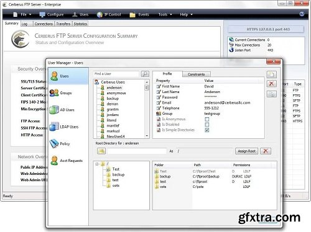The width and height of the screenshot is (311, 232).
Task: Click the copy user icon below delete
Action: point(272,94)
